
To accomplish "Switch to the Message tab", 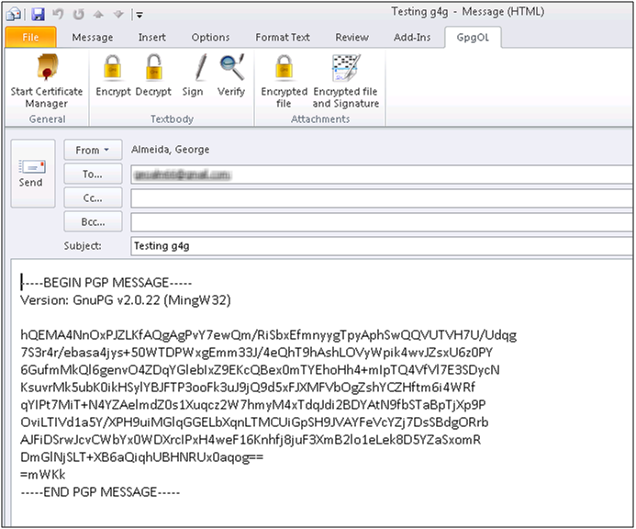I will [93, 38].
